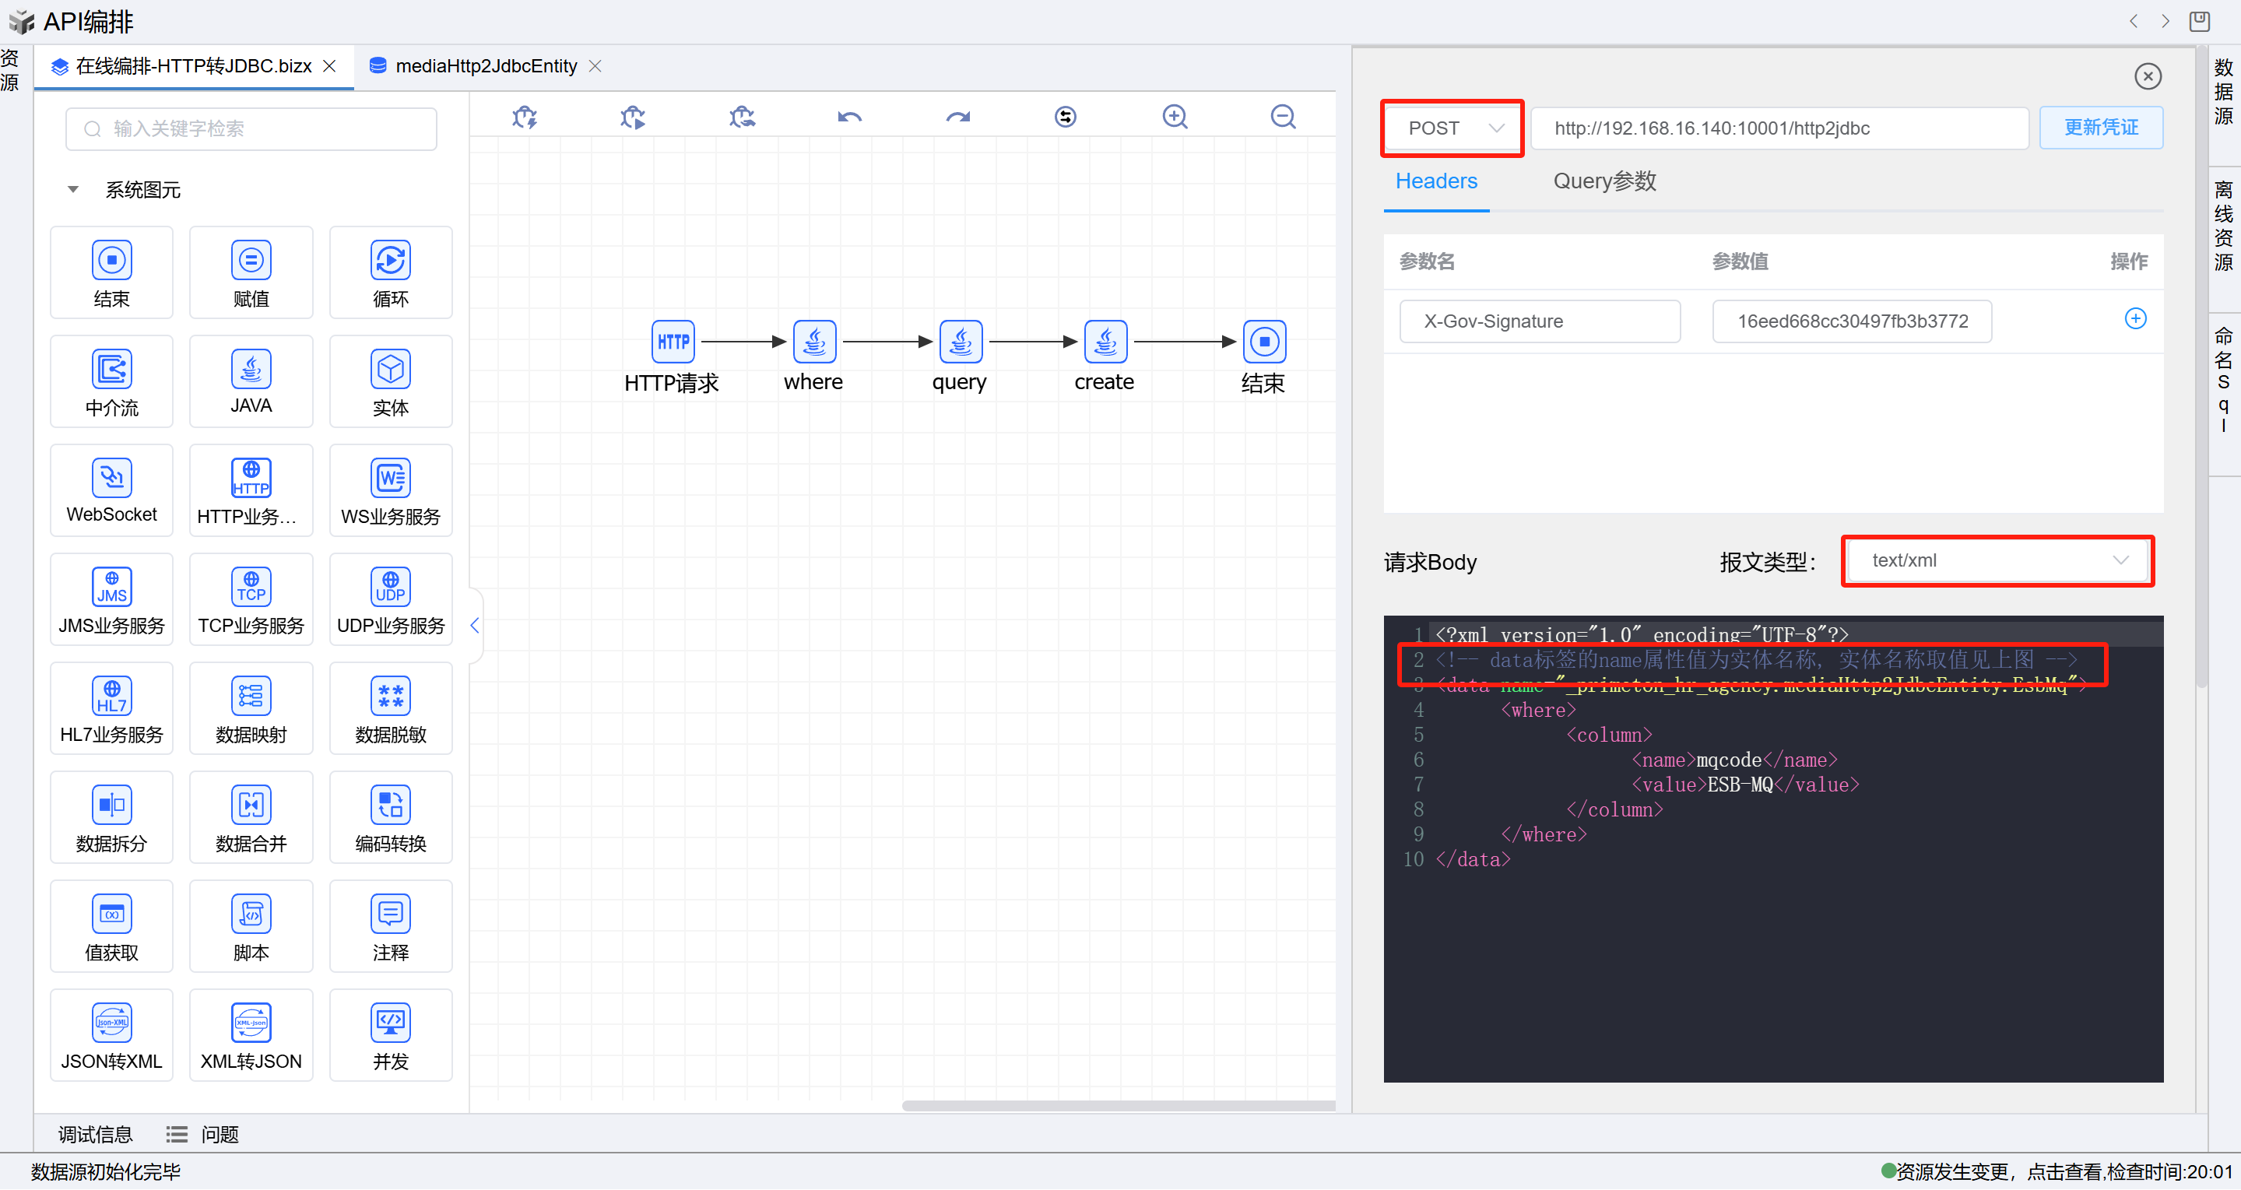
Task: Switch to the Query参数 tab
Action: click(1604, 181)
